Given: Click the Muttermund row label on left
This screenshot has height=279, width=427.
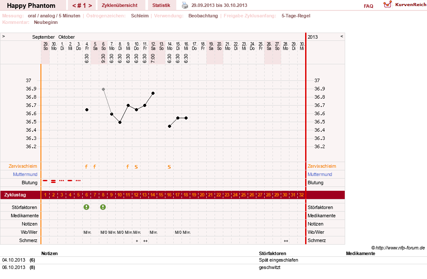Looking at the screenshot, I should [25, 174].
